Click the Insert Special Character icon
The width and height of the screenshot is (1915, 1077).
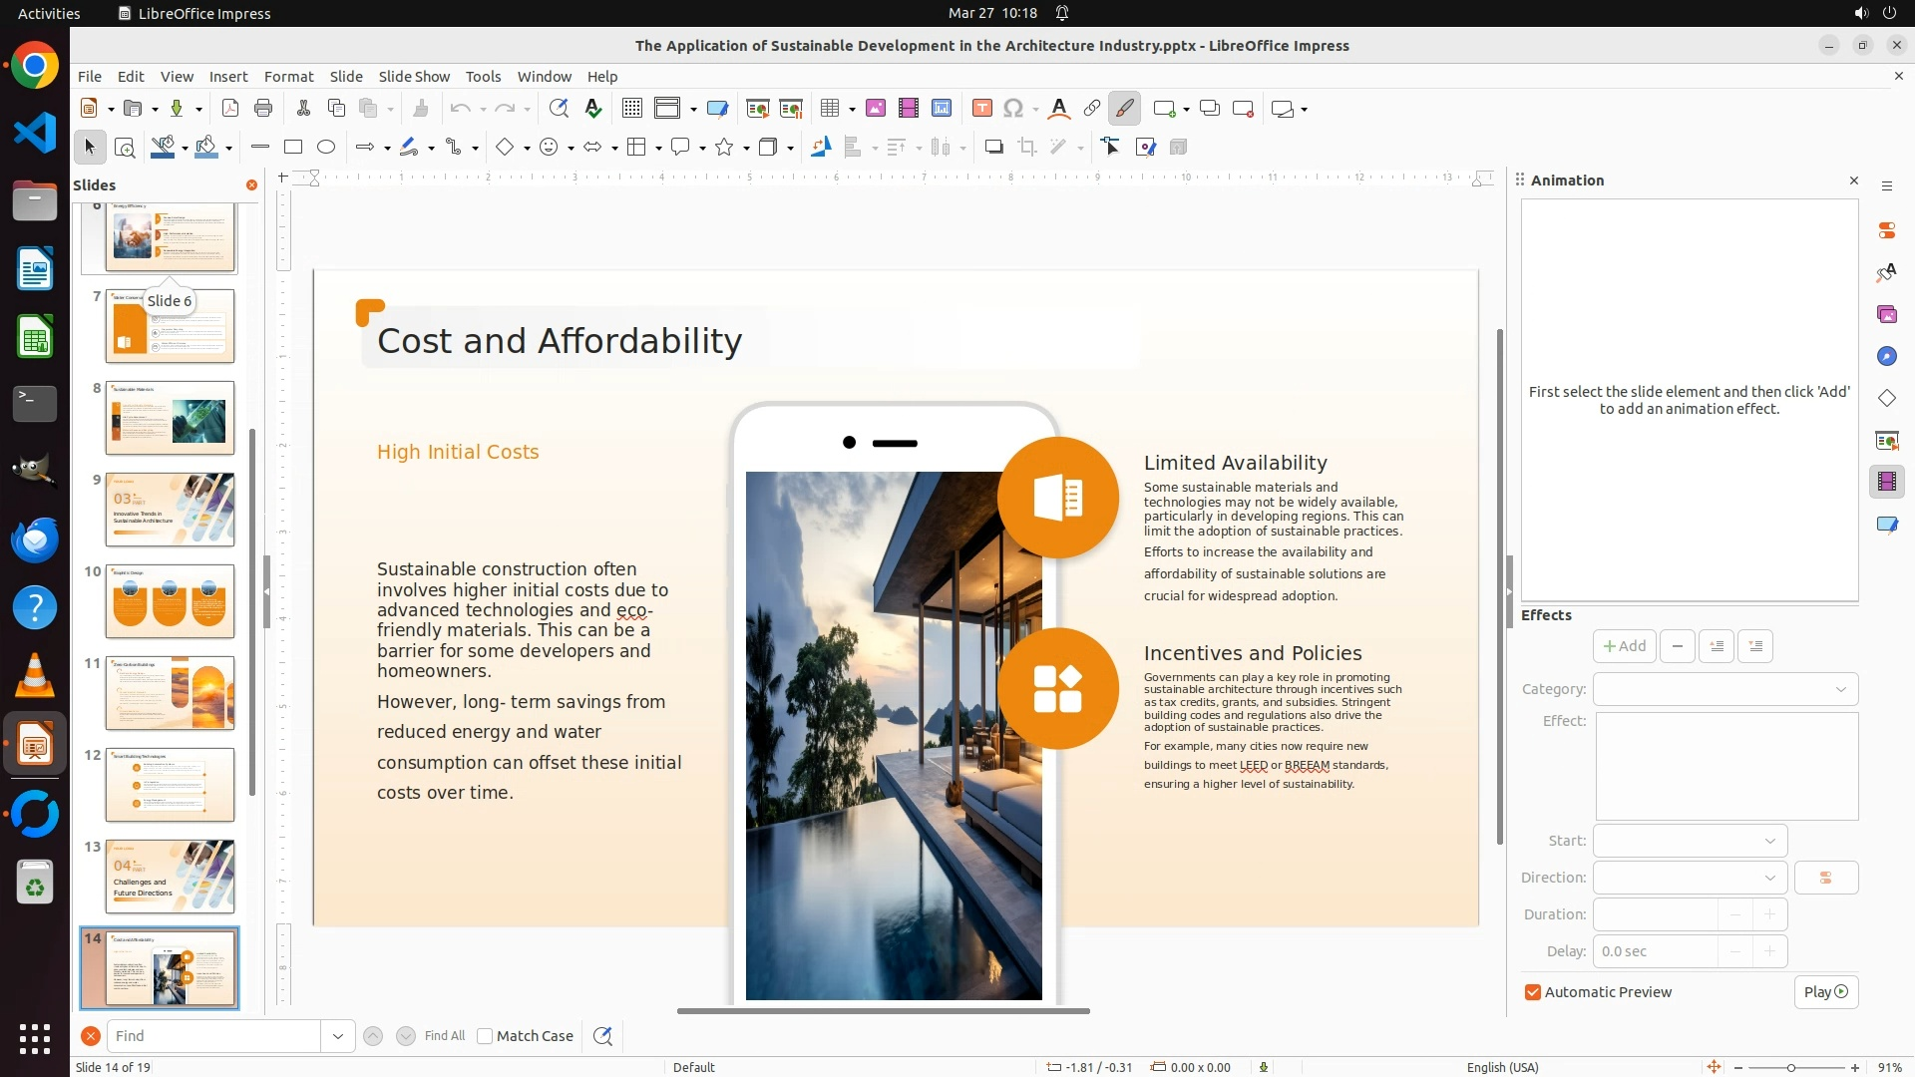[x=1013, y=109]
